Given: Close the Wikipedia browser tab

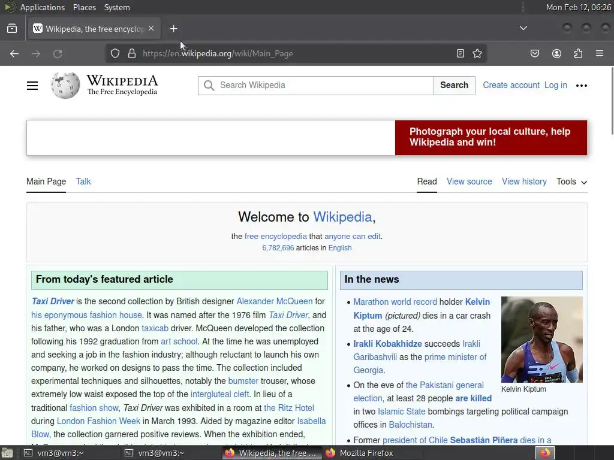Looking at the screenshot, I should (x=151, y=29).
